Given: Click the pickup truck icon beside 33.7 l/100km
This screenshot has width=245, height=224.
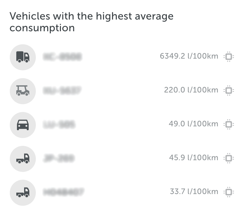Looking at the screenshot, I should (23, 193).
